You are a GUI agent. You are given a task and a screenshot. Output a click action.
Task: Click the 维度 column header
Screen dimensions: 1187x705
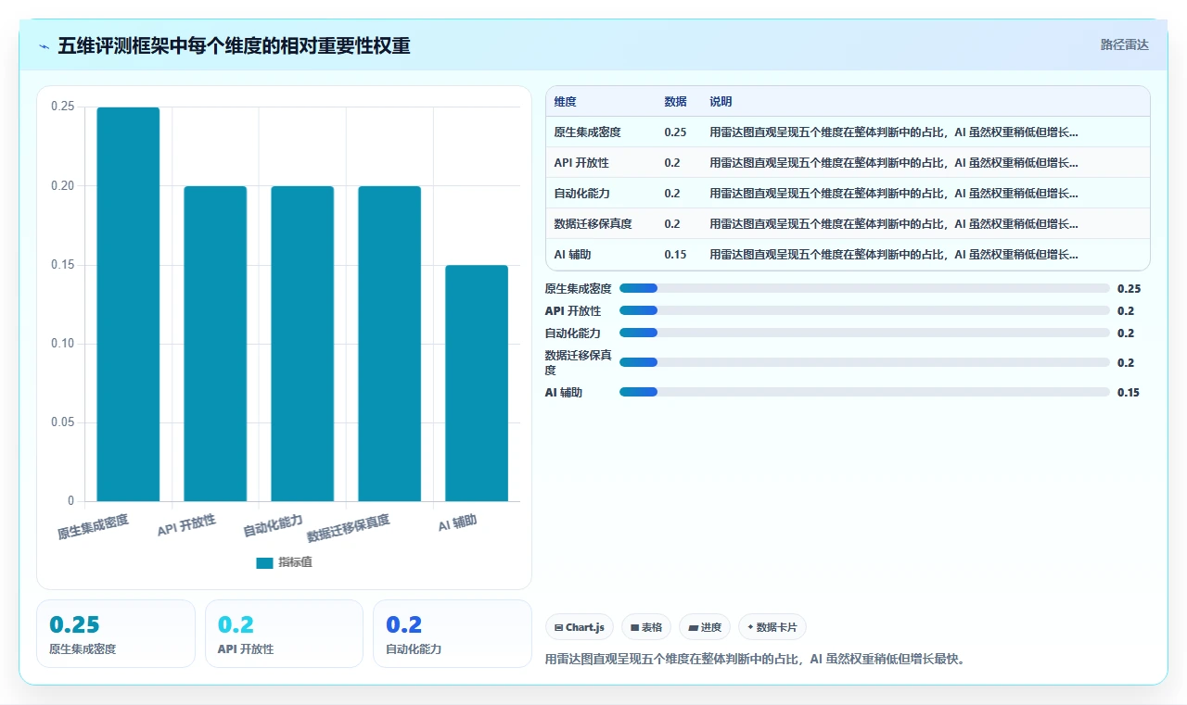[x=565, y=101]
